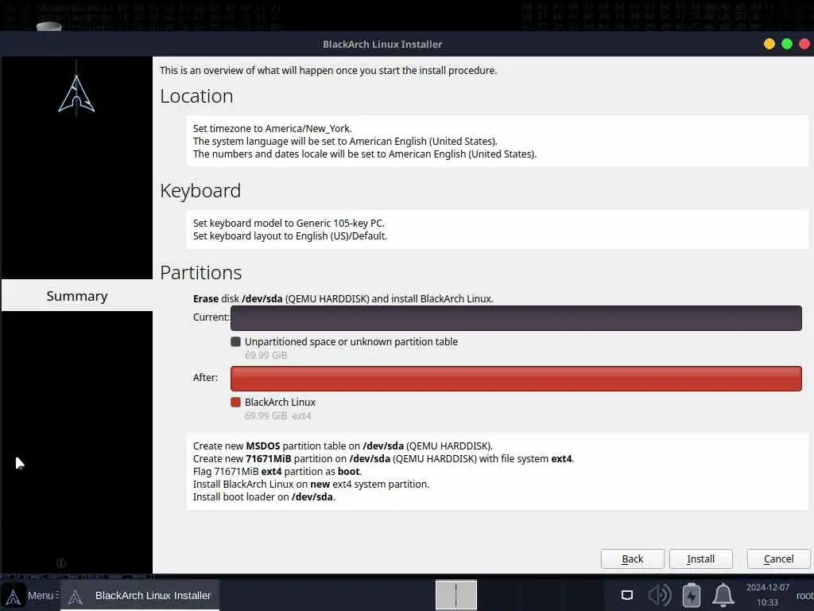This screenshot has width=814, height=611.
Task: Select the Summary step in sidebar
Action: [x=77, y=296]
